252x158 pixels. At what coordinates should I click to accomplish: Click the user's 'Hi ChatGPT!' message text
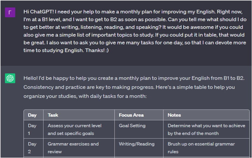135,31
